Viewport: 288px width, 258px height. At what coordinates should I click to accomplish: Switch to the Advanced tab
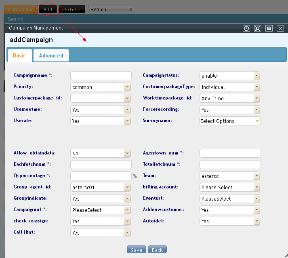[51, 55]
